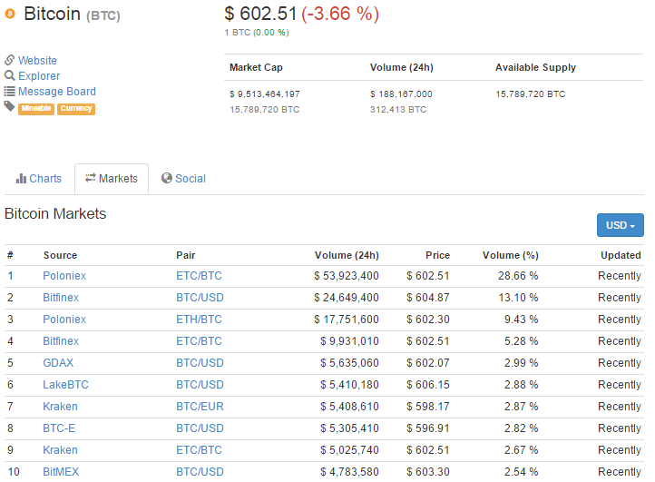Click the Bitcoin Markets heading
This screenshot has height=482, width=655.
click(55, 213)
